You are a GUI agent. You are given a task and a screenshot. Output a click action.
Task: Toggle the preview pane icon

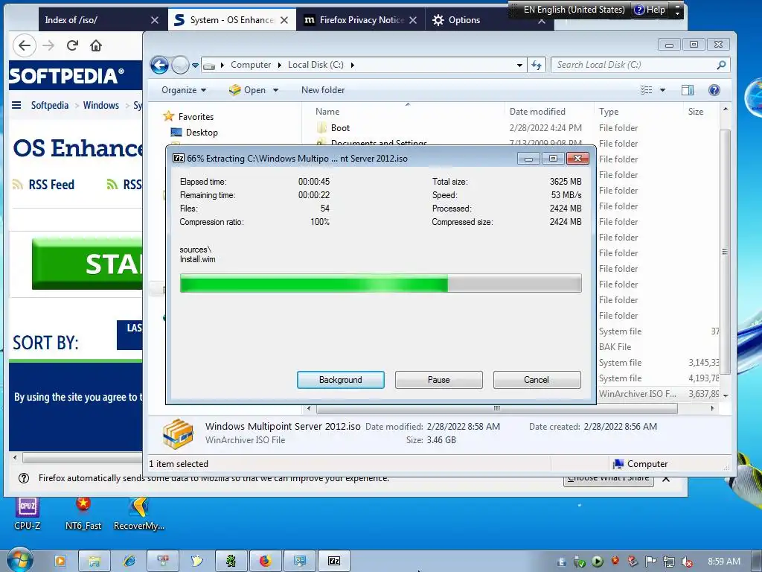click(687, 90)
